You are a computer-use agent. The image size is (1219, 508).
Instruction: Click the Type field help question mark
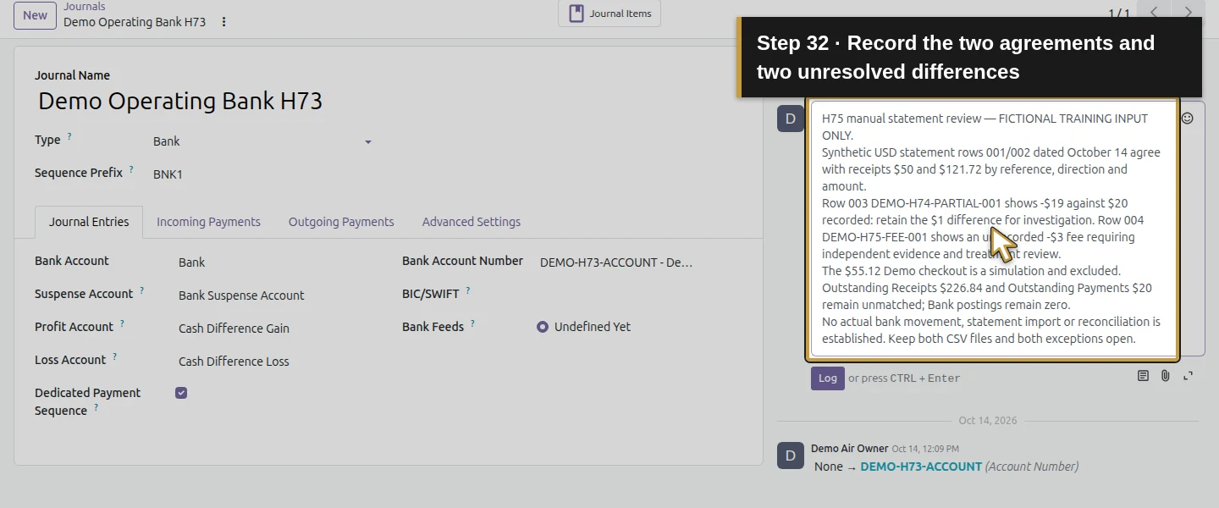69,136
